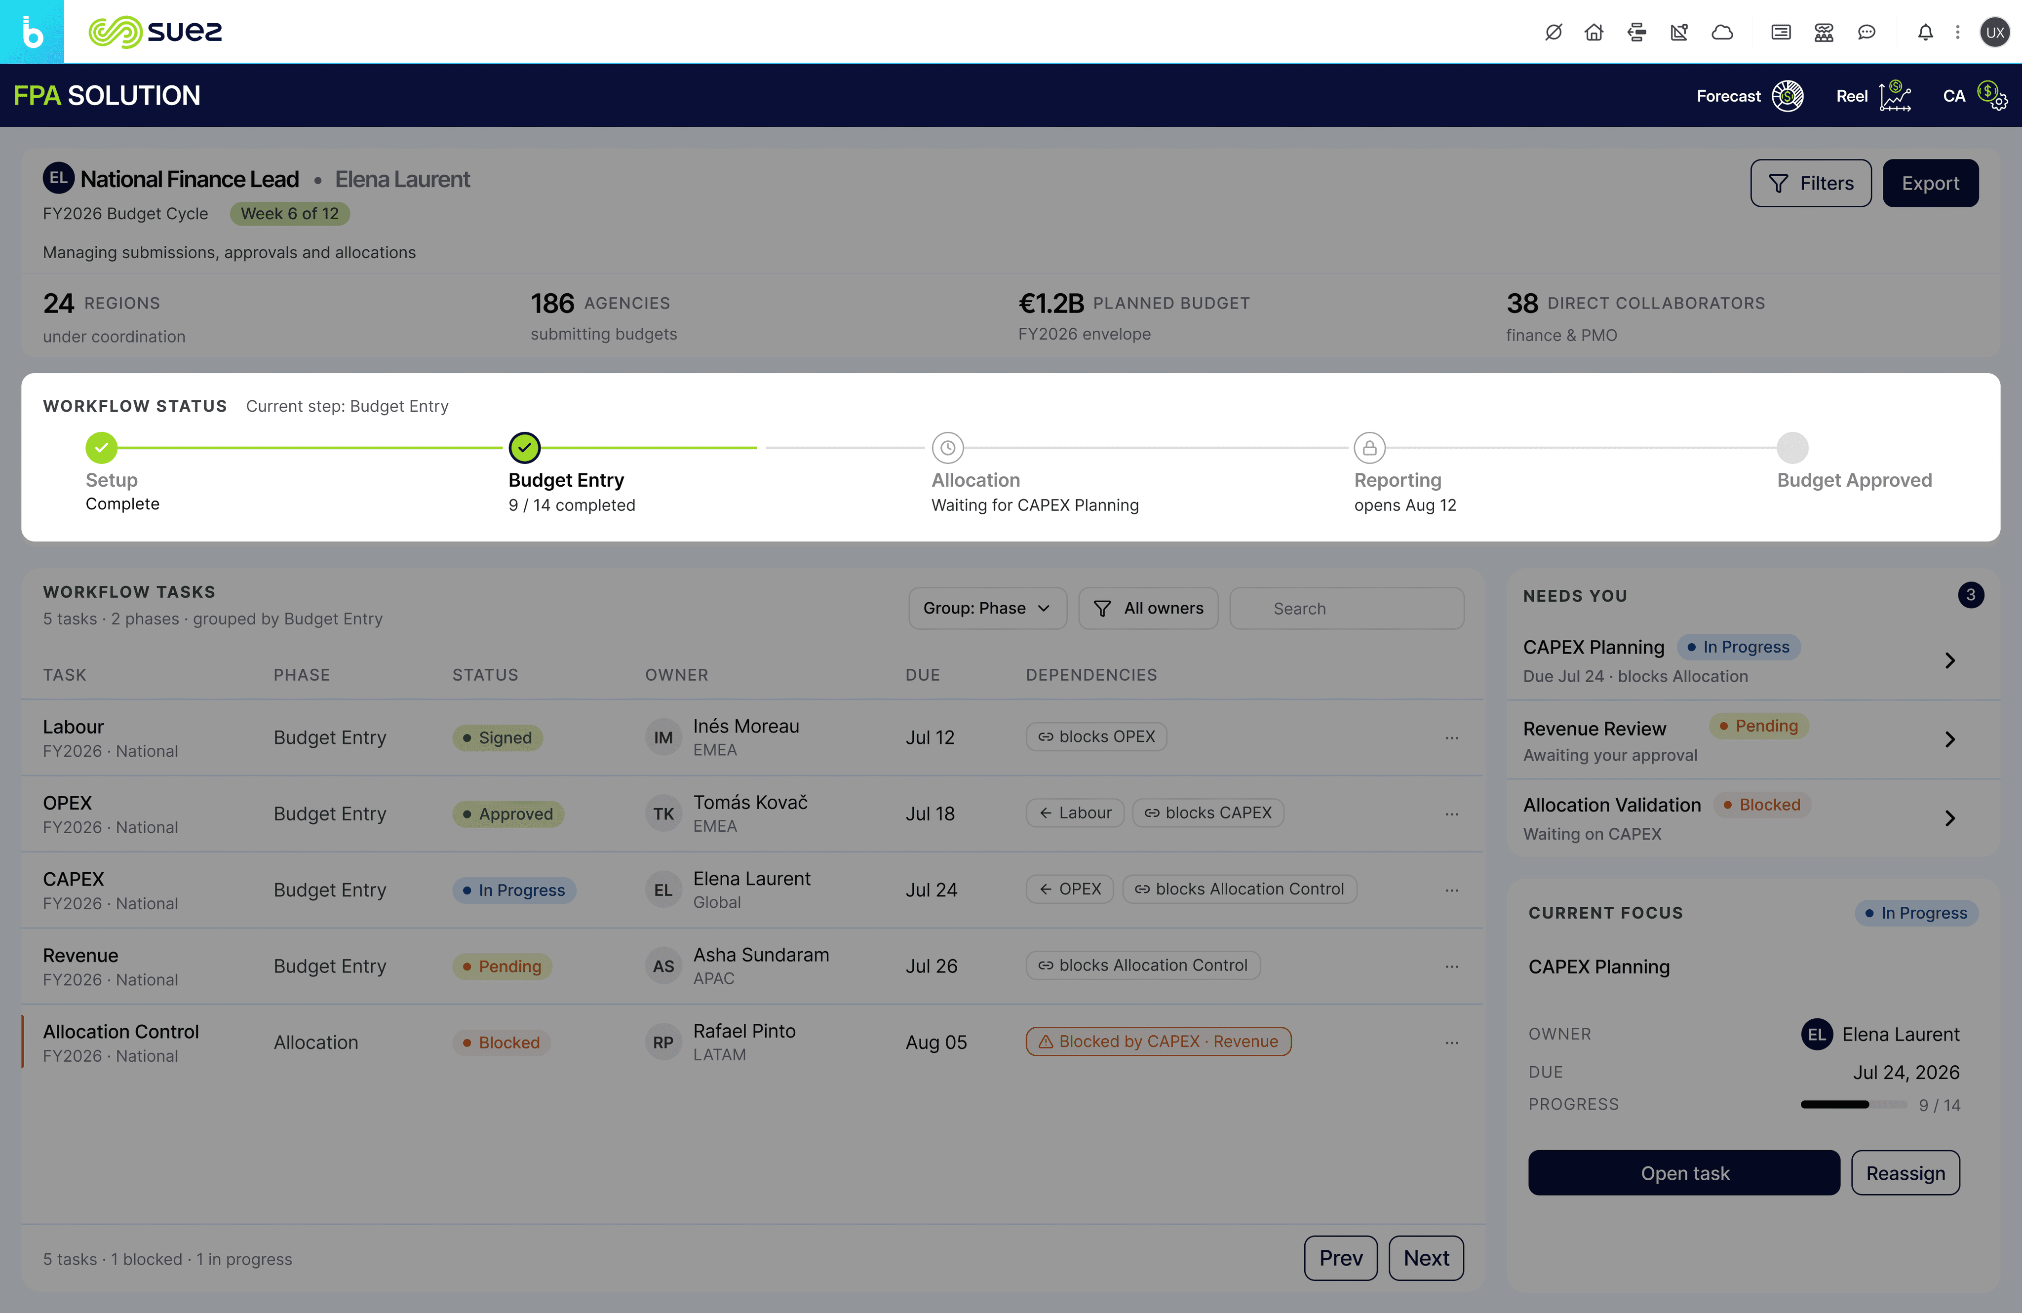Open the Filters button
Image resolution: width=2022 pixels, height=1313 pixels.
coord(1810,183)
